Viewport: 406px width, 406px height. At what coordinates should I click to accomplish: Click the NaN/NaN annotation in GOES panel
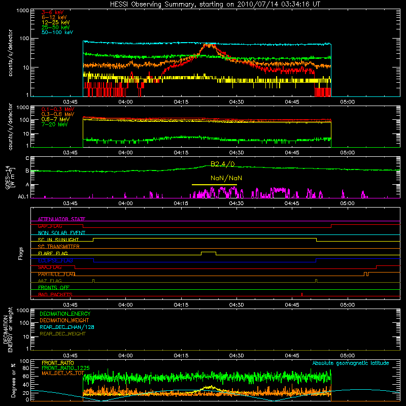click(226, 178)
